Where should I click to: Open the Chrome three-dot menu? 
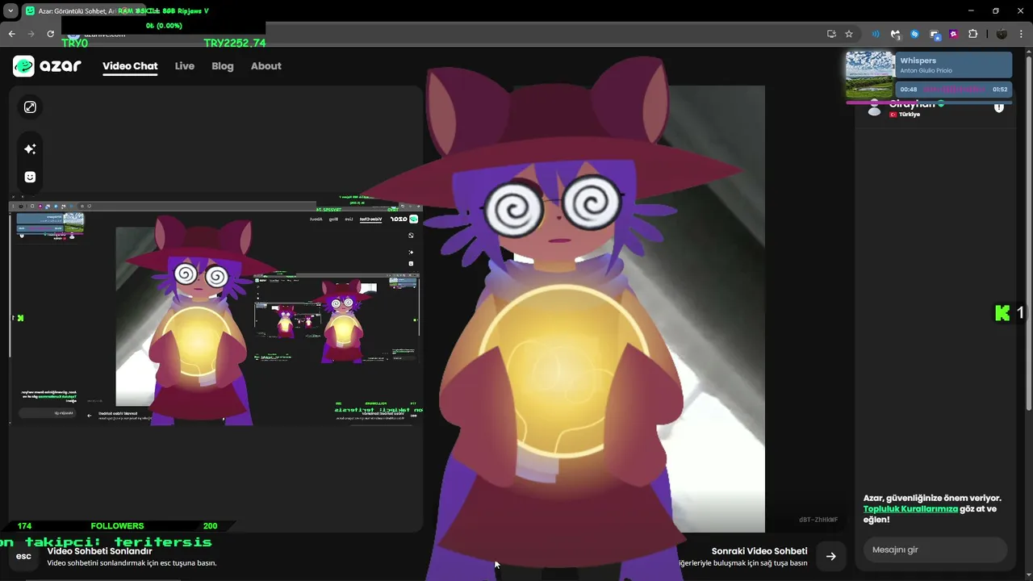pos(1022,34)
